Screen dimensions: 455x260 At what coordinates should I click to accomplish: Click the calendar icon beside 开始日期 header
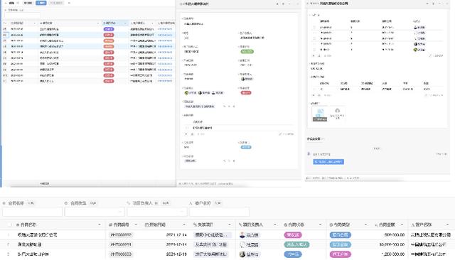point(146,224)
